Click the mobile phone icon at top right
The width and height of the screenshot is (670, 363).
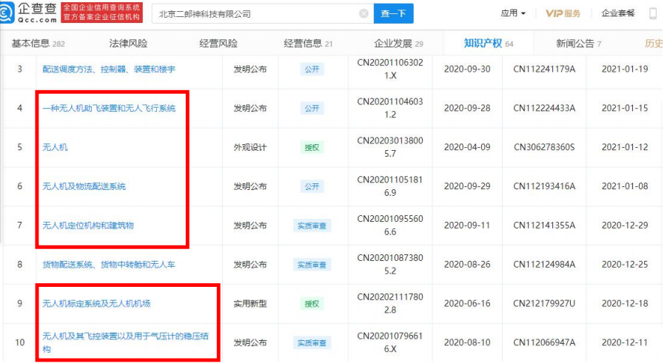click(652, 13)
